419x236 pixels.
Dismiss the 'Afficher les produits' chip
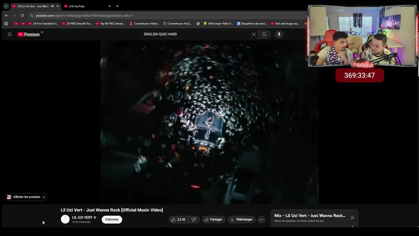44,197
